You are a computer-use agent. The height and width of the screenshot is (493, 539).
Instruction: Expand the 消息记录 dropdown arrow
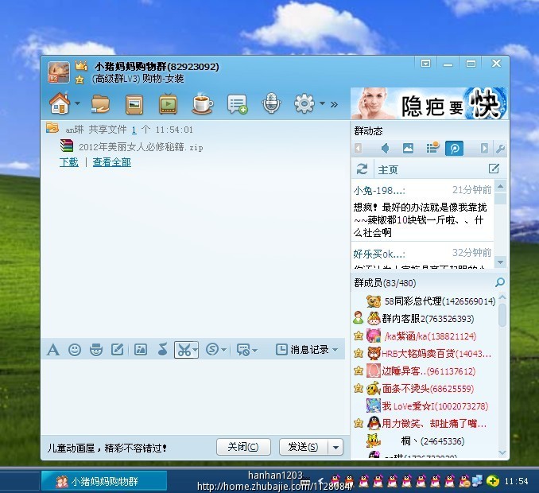point(335,350)
